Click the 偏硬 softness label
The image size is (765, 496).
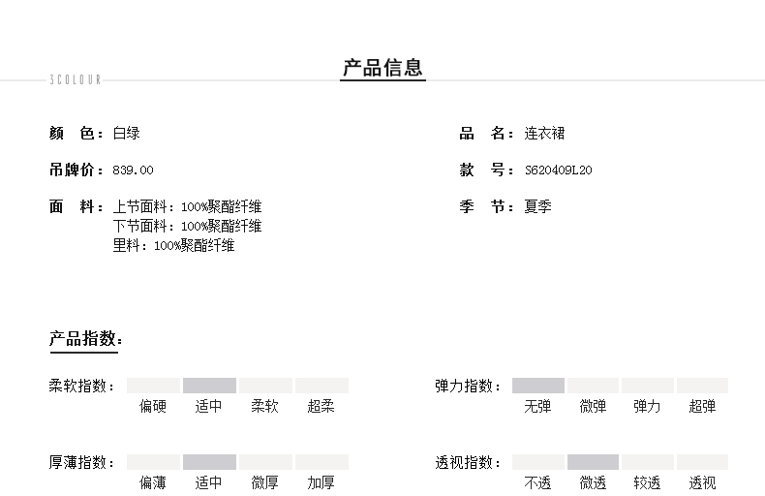coord(153,406)
